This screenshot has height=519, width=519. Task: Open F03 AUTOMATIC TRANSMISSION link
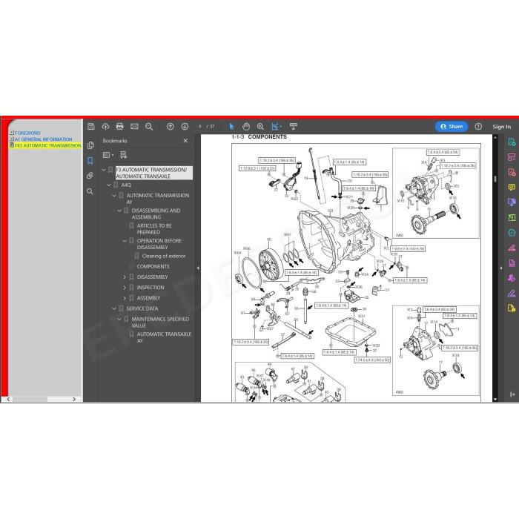pos(47,145)
